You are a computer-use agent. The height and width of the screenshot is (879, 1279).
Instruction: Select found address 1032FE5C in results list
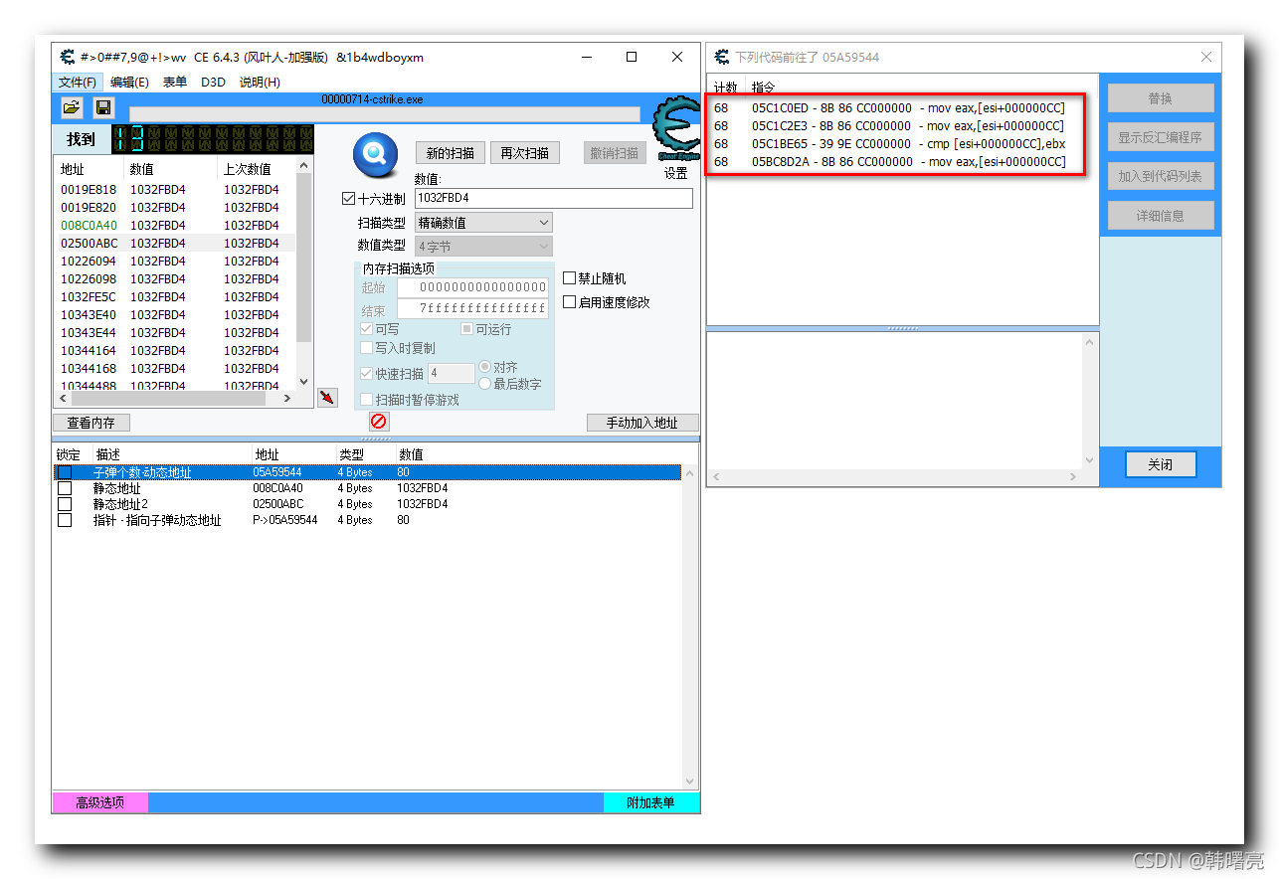click(89, 297)
